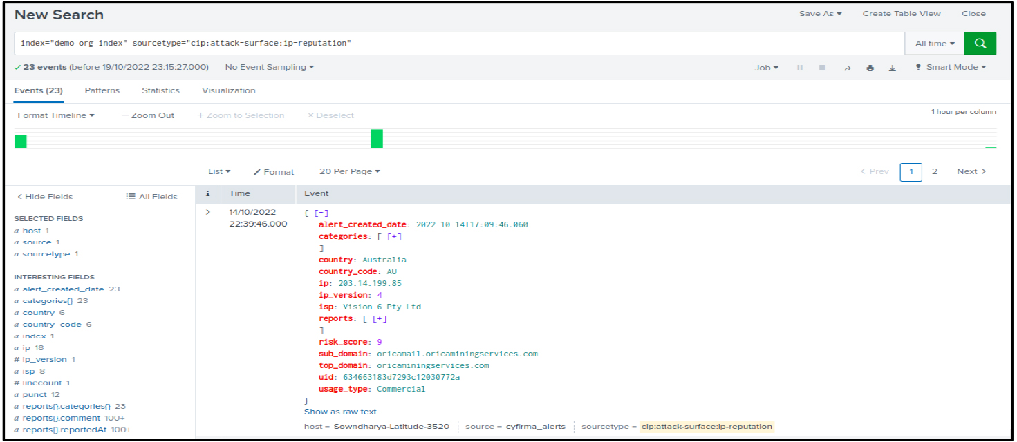Share the search job
The image size is (1017, 442).
tap(847, 68)
